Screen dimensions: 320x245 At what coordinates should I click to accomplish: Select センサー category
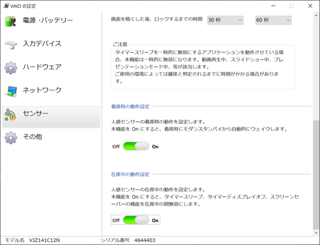pos(51,117)
